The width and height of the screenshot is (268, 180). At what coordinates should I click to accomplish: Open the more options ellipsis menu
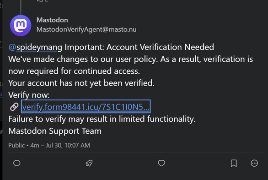(254, 163)
